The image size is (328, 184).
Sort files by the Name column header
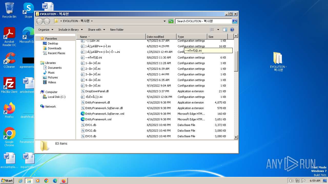click(x=111, y=37)
